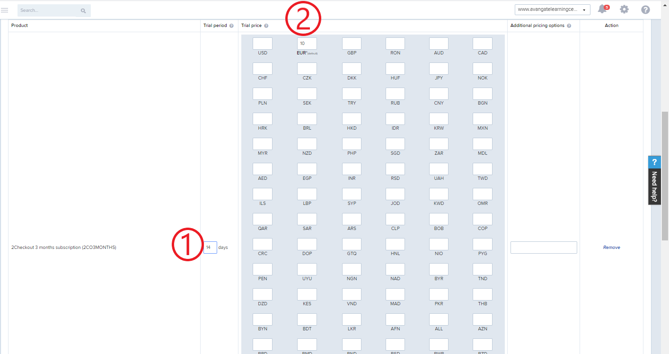Click the GBP trial price field

pyautogui.click(x=352, y=44)
